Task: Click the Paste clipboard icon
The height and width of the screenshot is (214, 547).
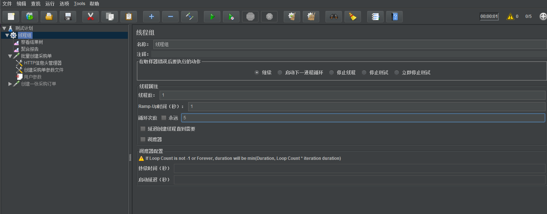Action: [129, 16]
